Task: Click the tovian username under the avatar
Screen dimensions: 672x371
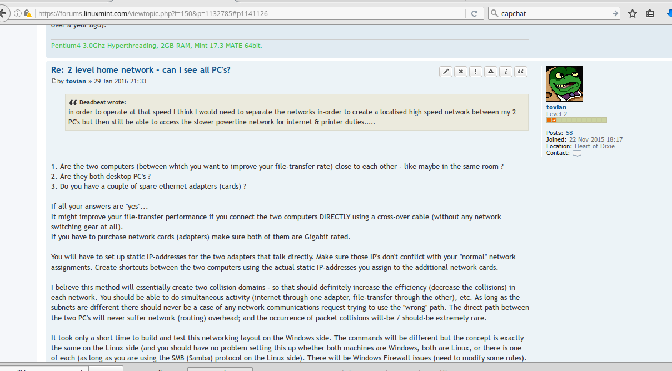Action: pyautogui.click(x=556, y=107)
